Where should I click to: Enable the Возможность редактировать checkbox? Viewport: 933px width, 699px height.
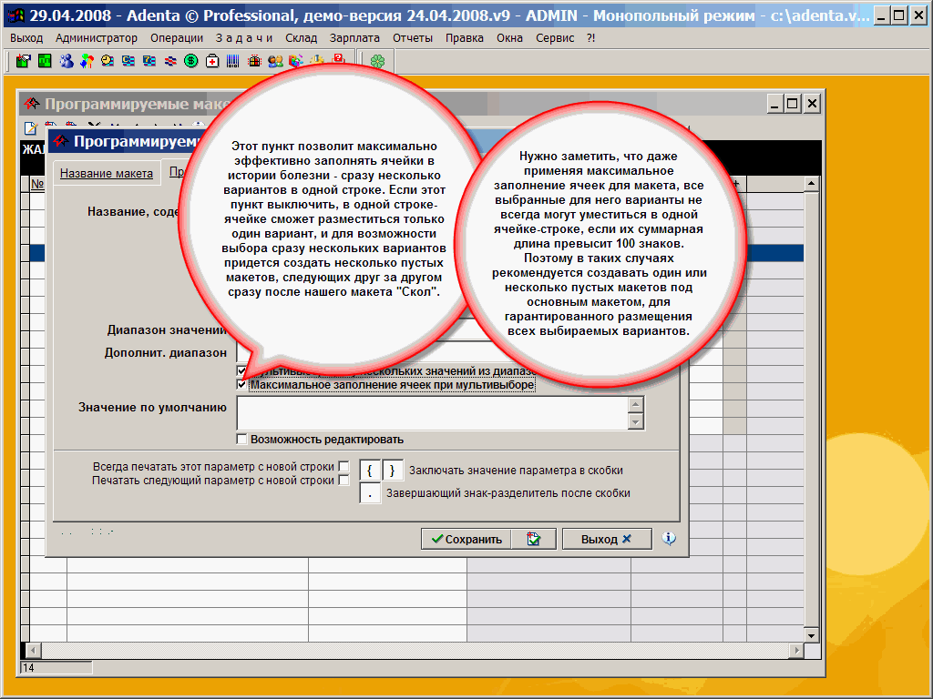pos(241,440)
